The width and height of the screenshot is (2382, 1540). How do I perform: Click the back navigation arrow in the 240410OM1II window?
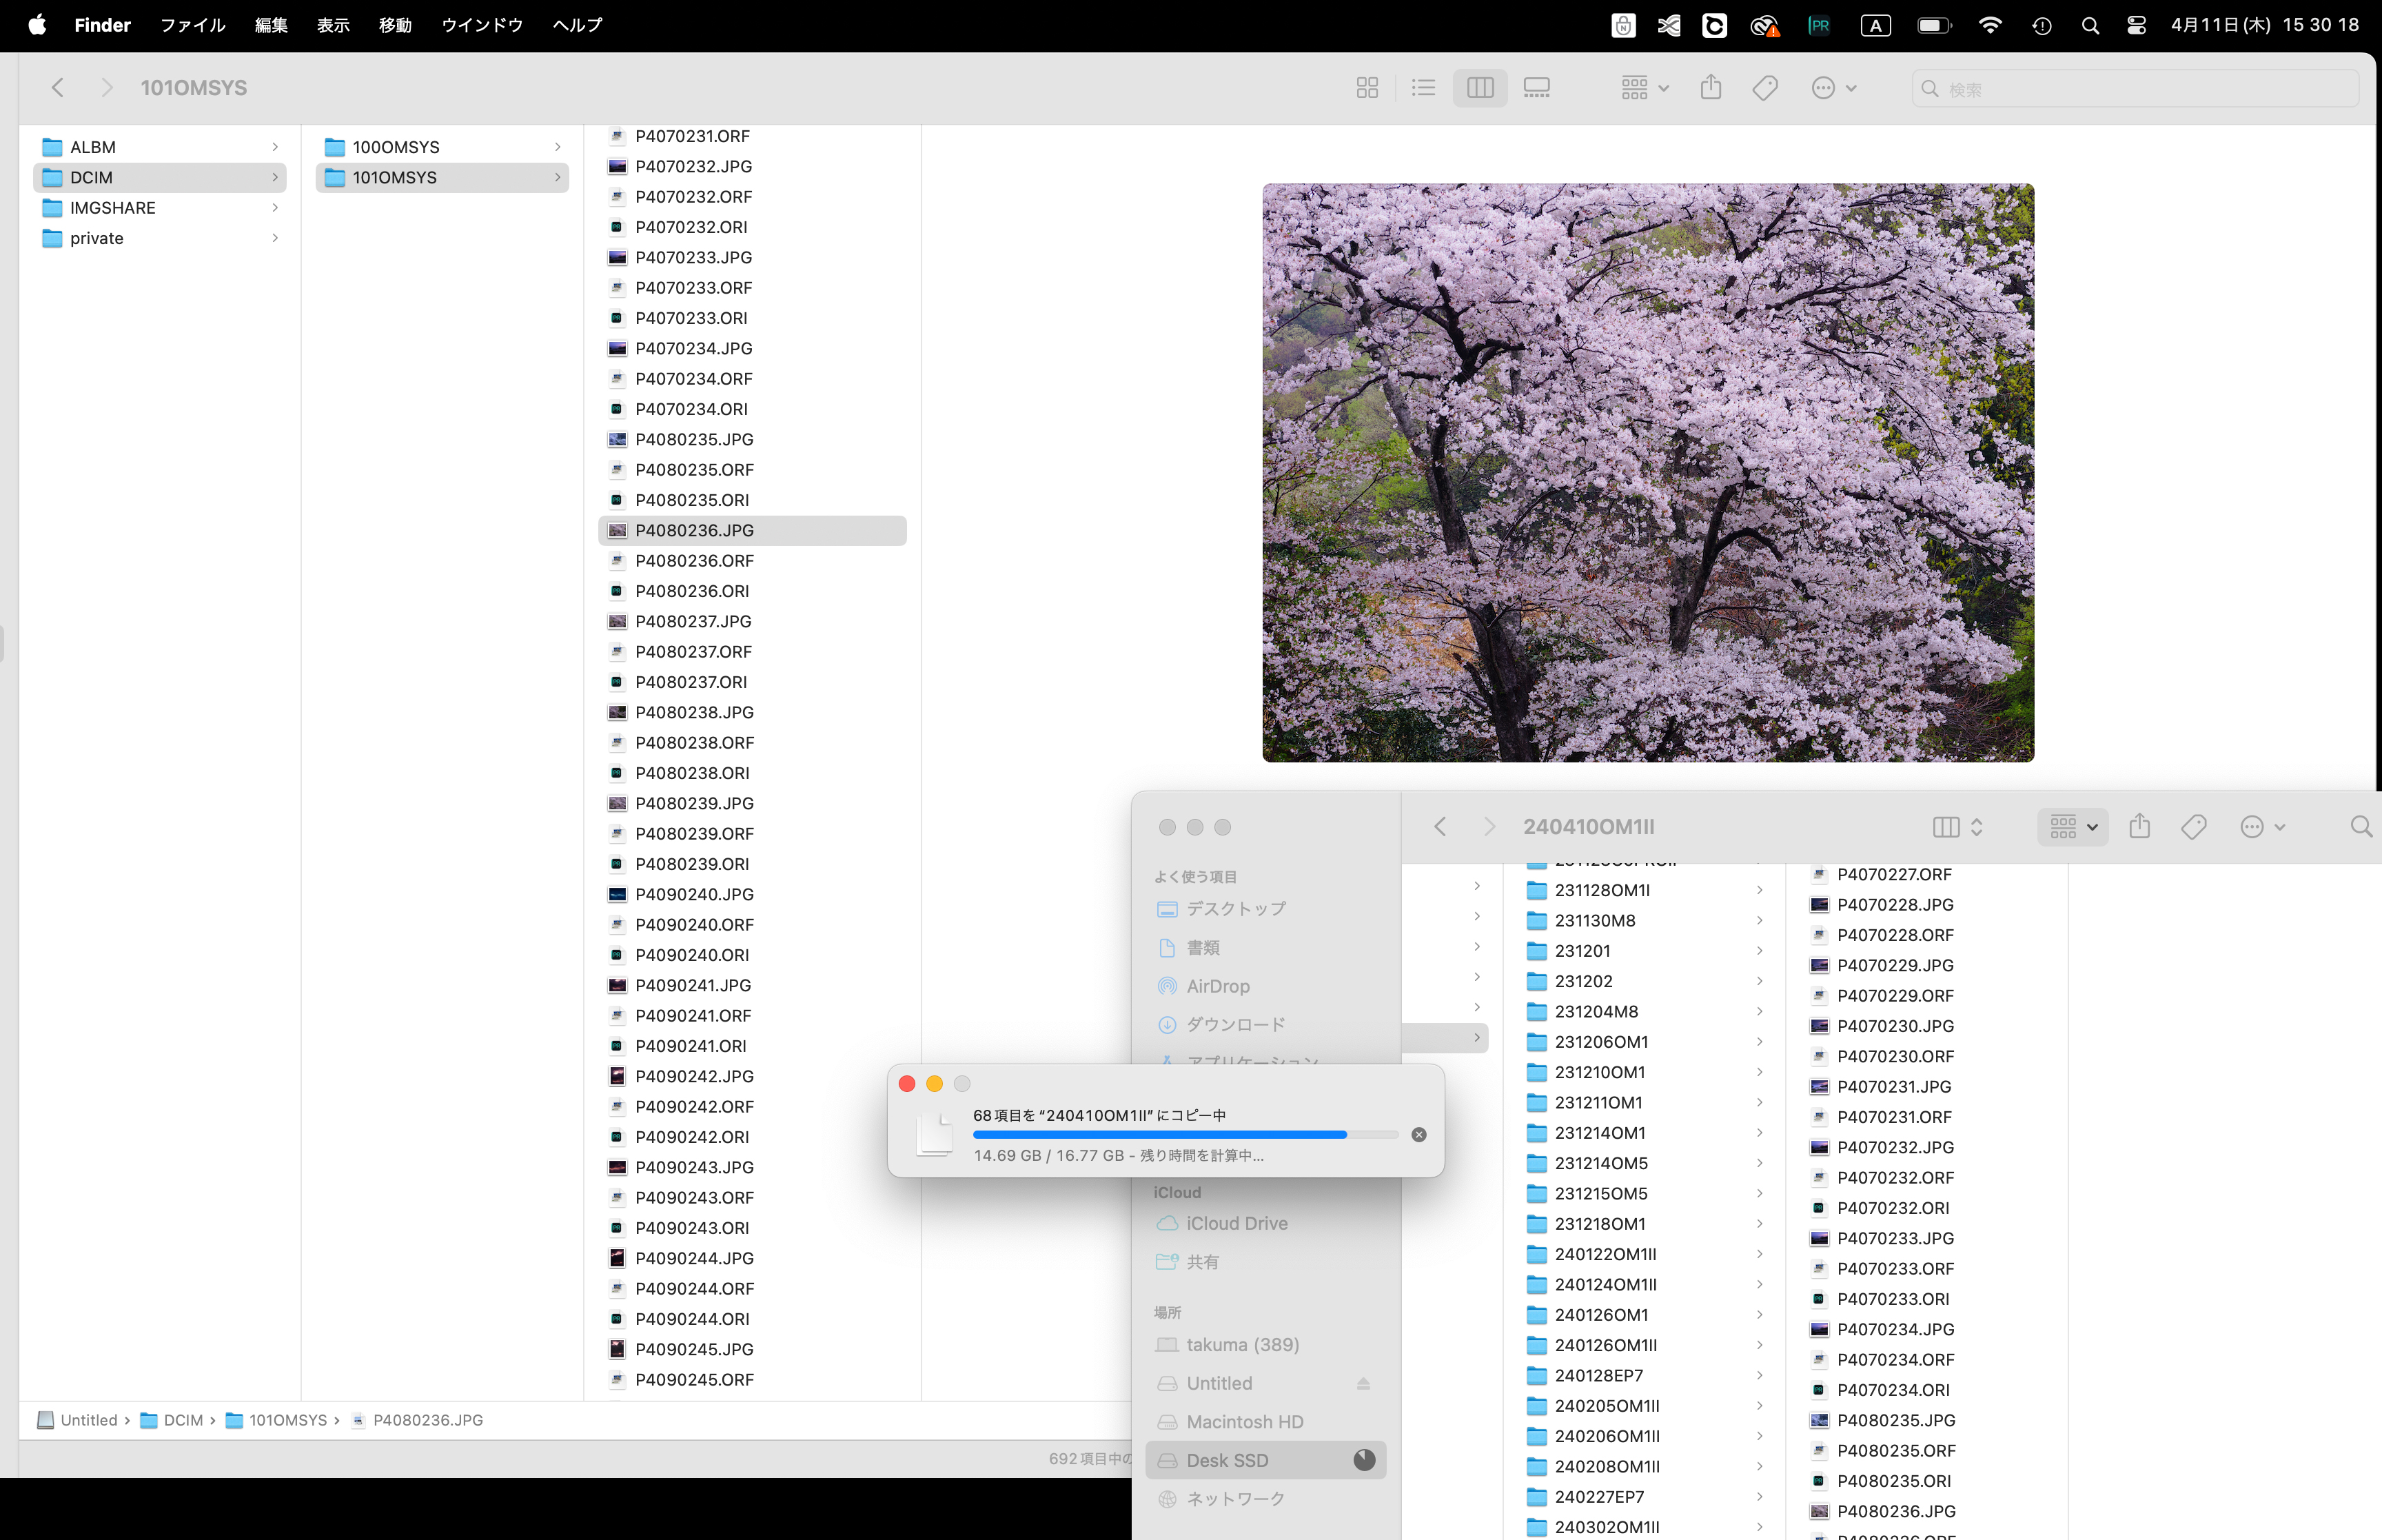[1441, 827]
